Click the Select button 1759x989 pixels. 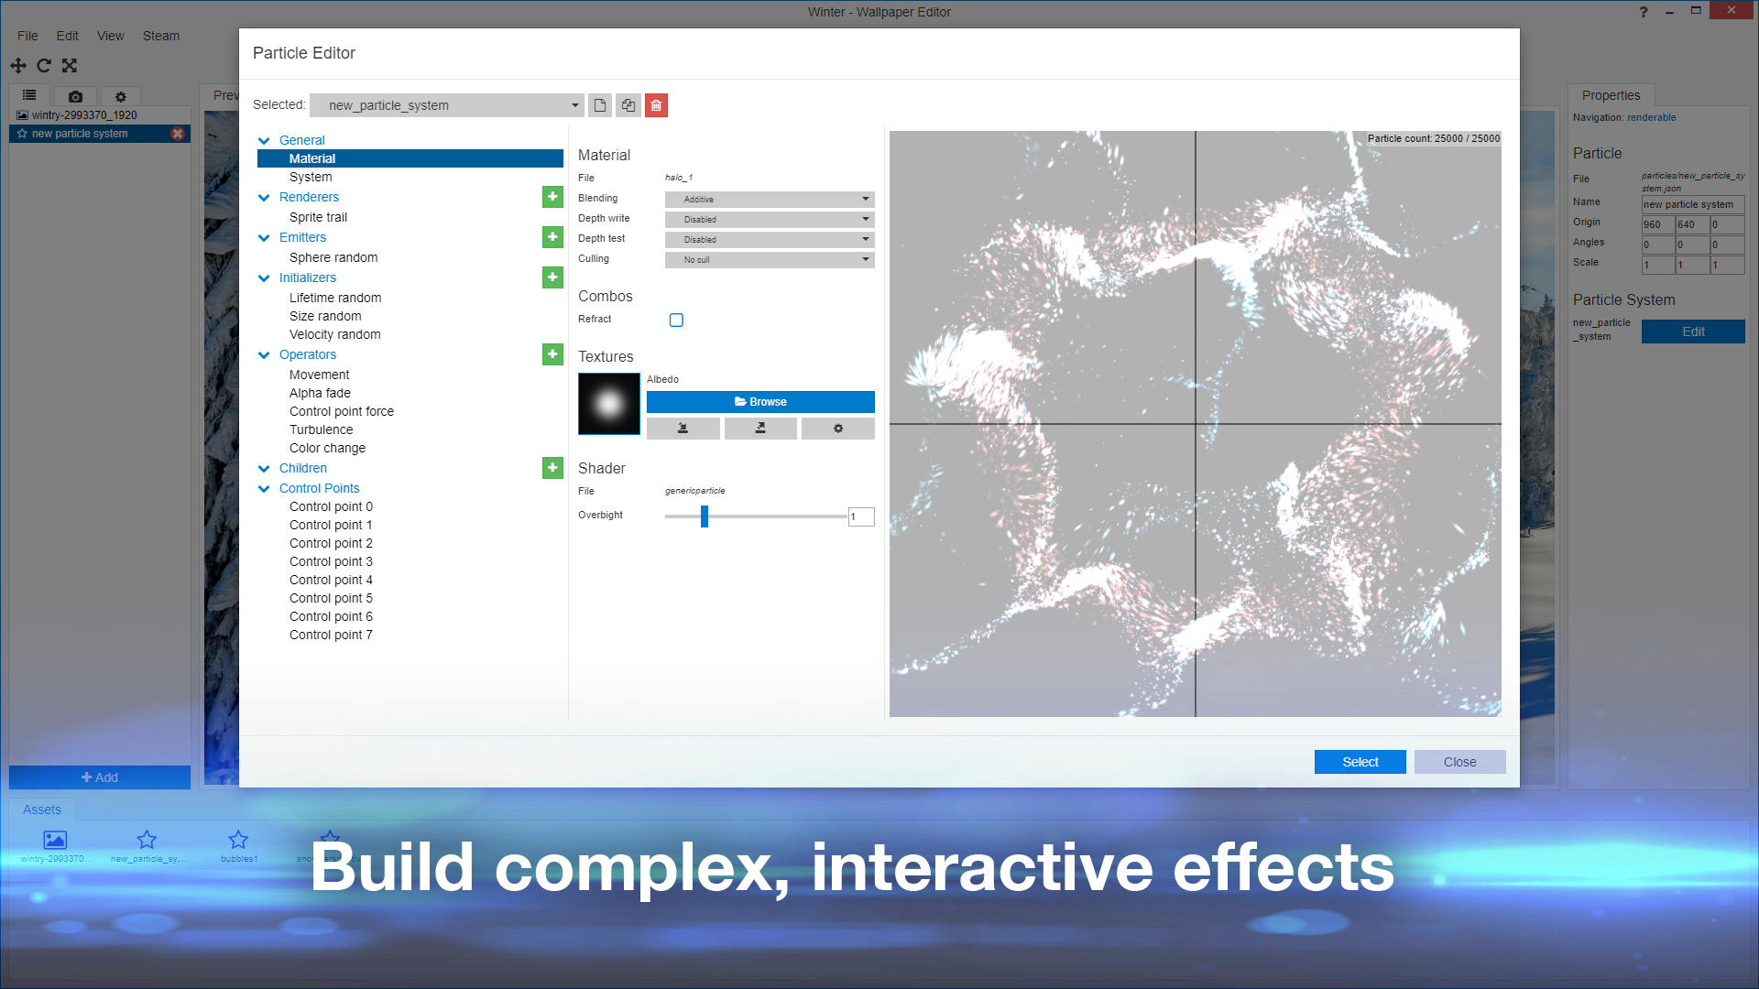(x=1360, y=762)
